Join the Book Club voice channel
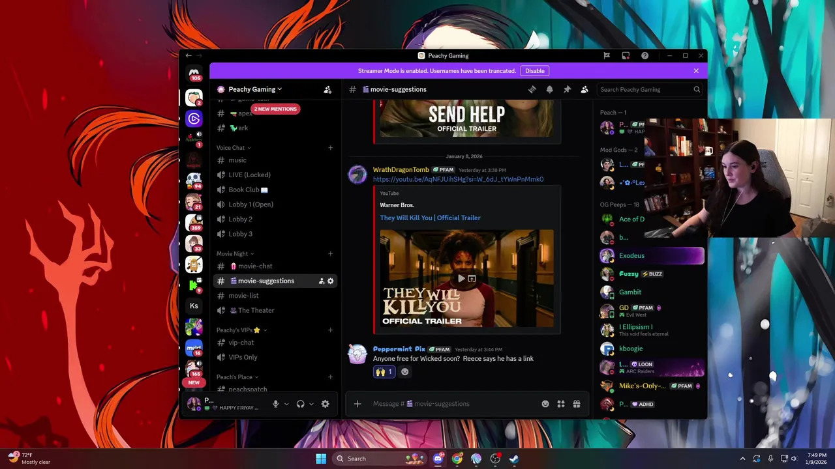 pyautogui.click(x=275, y=190)
